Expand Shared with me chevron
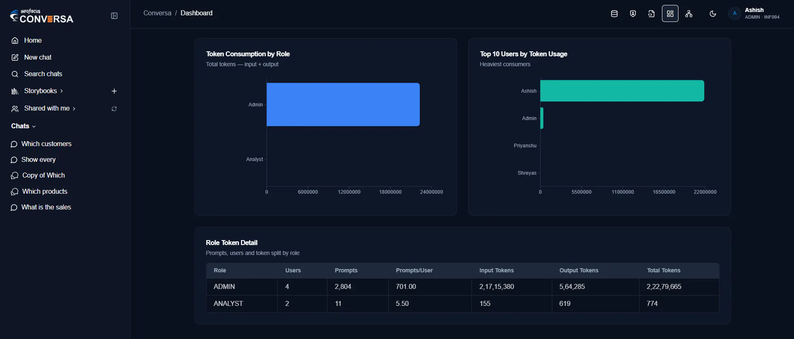The image size is (794, 339). [74, 108]
